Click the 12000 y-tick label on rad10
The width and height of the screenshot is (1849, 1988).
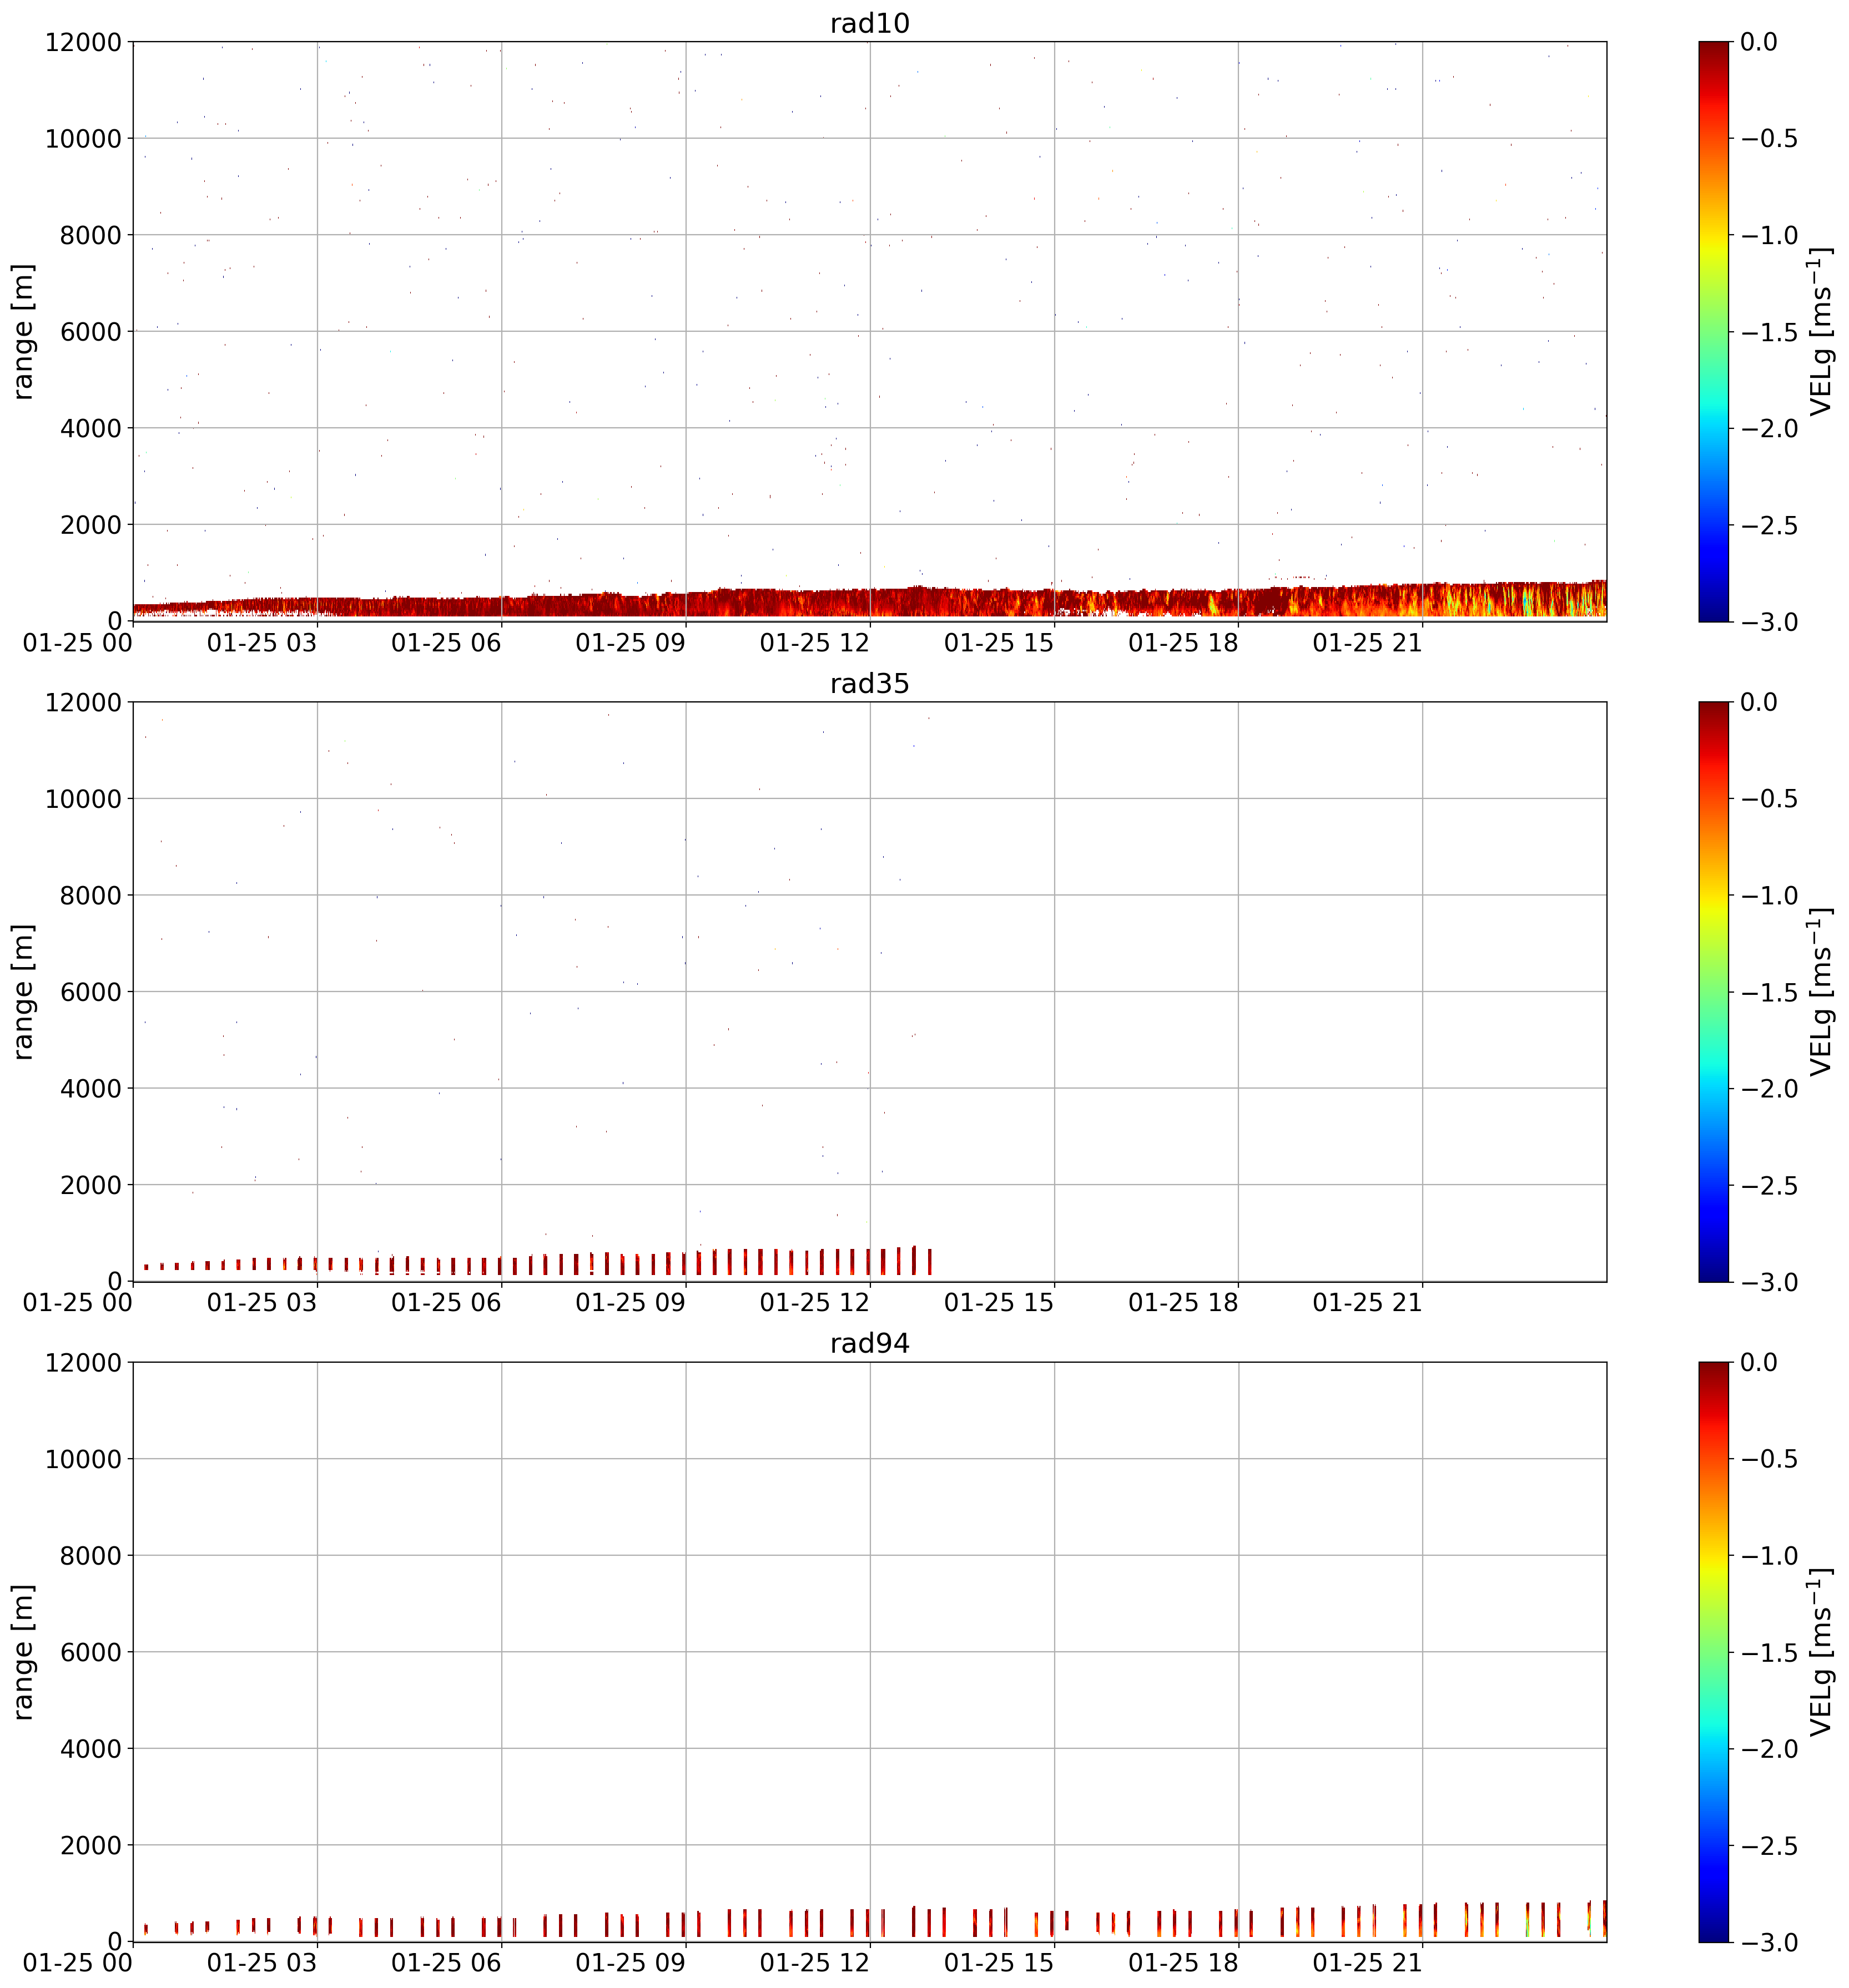coord(83,42)
